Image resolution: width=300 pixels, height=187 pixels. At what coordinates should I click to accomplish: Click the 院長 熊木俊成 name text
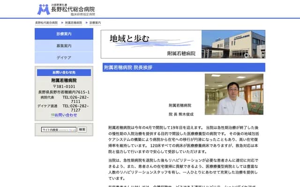click(x=181, y=114)
